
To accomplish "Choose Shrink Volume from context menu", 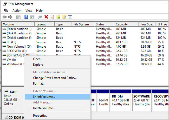I will pos(44,97).
